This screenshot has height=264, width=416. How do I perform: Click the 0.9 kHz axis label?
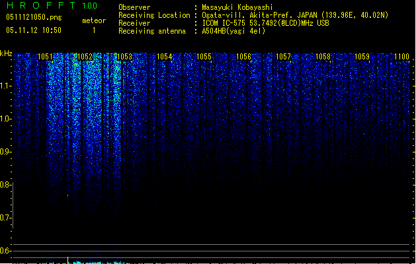pyautogui.click(x=5, y=152)
